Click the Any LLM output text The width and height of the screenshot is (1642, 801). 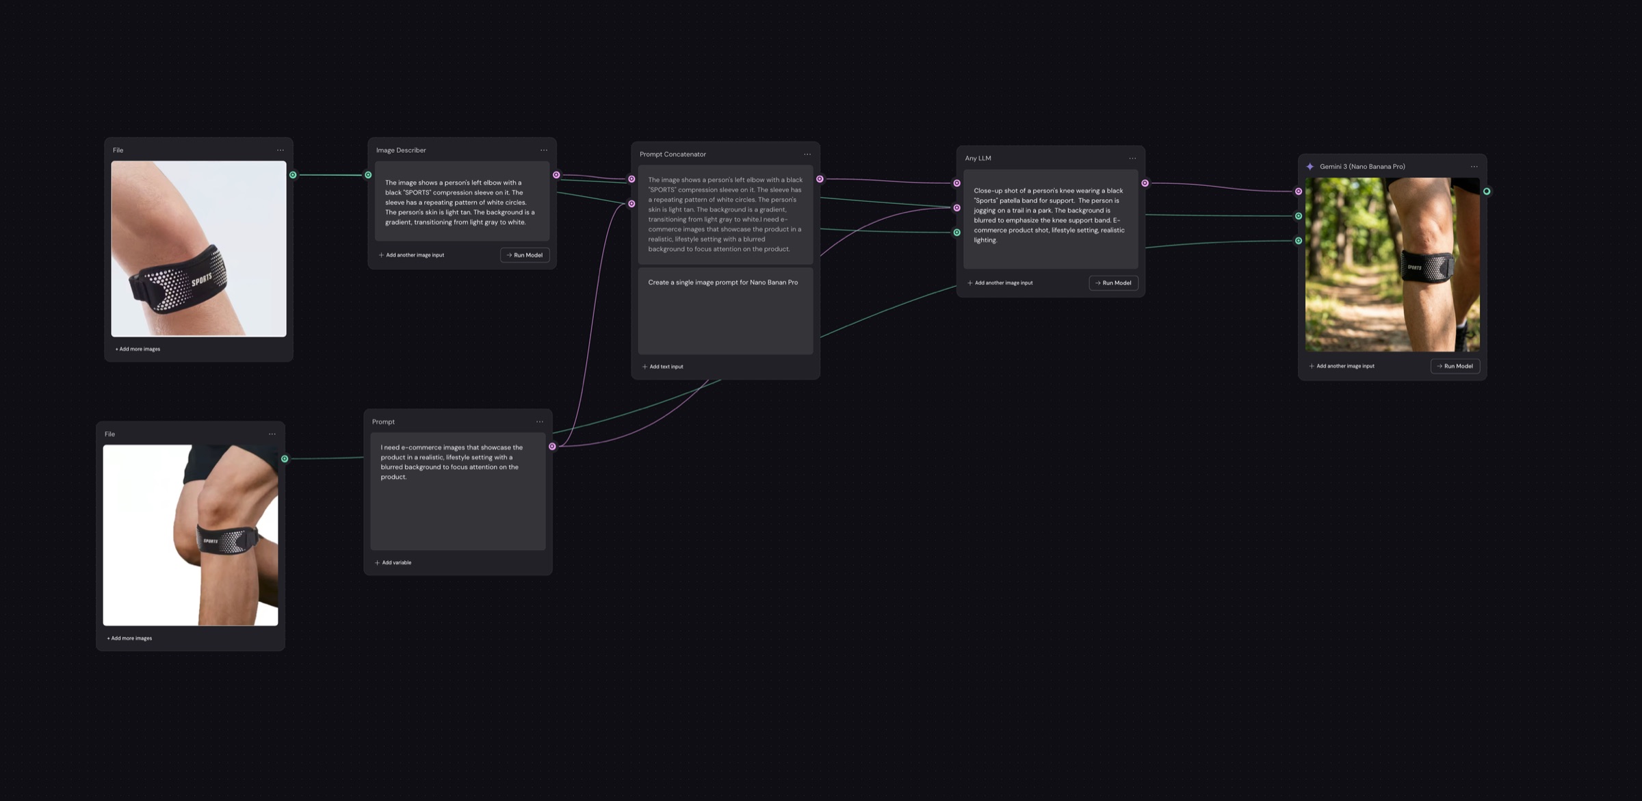pos(1051,219)
